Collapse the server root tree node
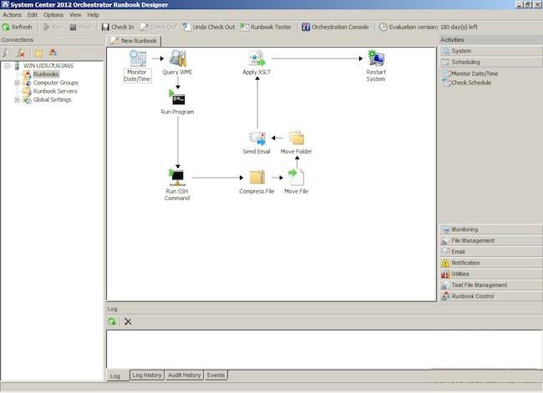This screenshot has width=543, height=393. 7,65
